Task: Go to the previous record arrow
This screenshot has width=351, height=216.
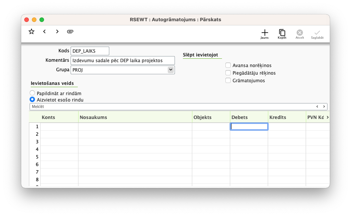Action: [44, 31]
